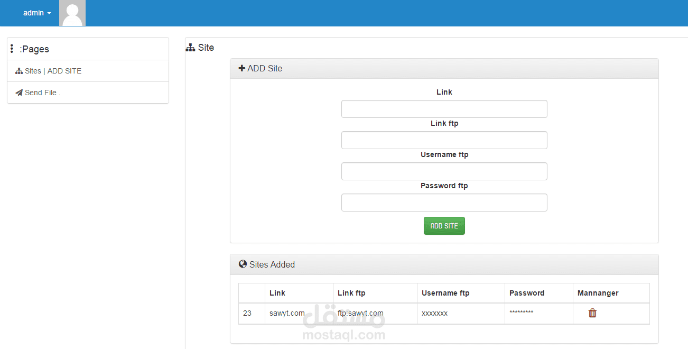Select the masked password cell
Image resolution: width=688 pixels, height=349 pixels.
pyautogui.click(x=539, y=313)
